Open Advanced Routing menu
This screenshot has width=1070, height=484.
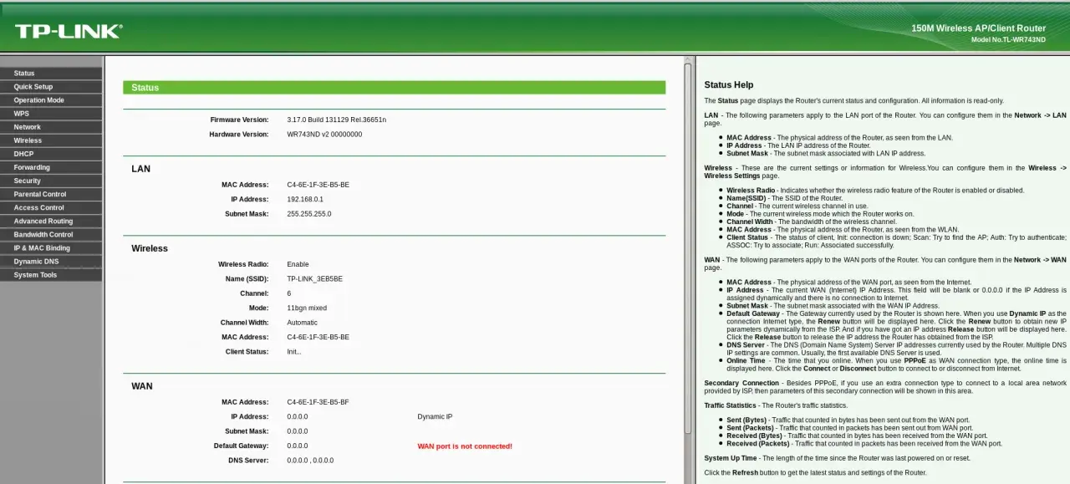(x=51, y=222)
